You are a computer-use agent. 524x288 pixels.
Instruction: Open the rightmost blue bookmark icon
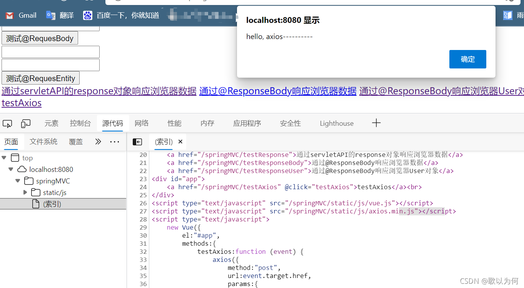pos(507,15)
